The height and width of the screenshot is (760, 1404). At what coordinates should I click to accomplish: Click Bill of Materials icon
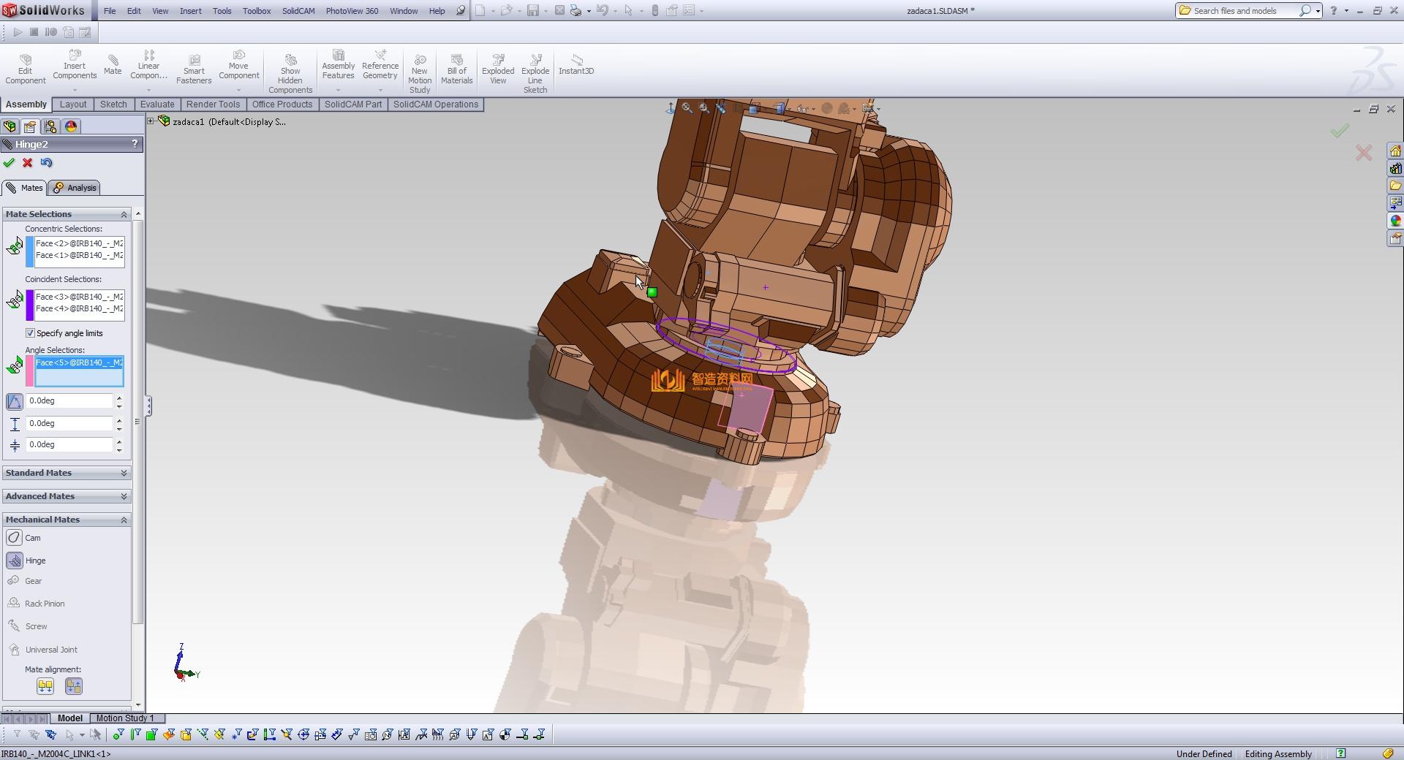pyautogui.click(x=456, y=69)
